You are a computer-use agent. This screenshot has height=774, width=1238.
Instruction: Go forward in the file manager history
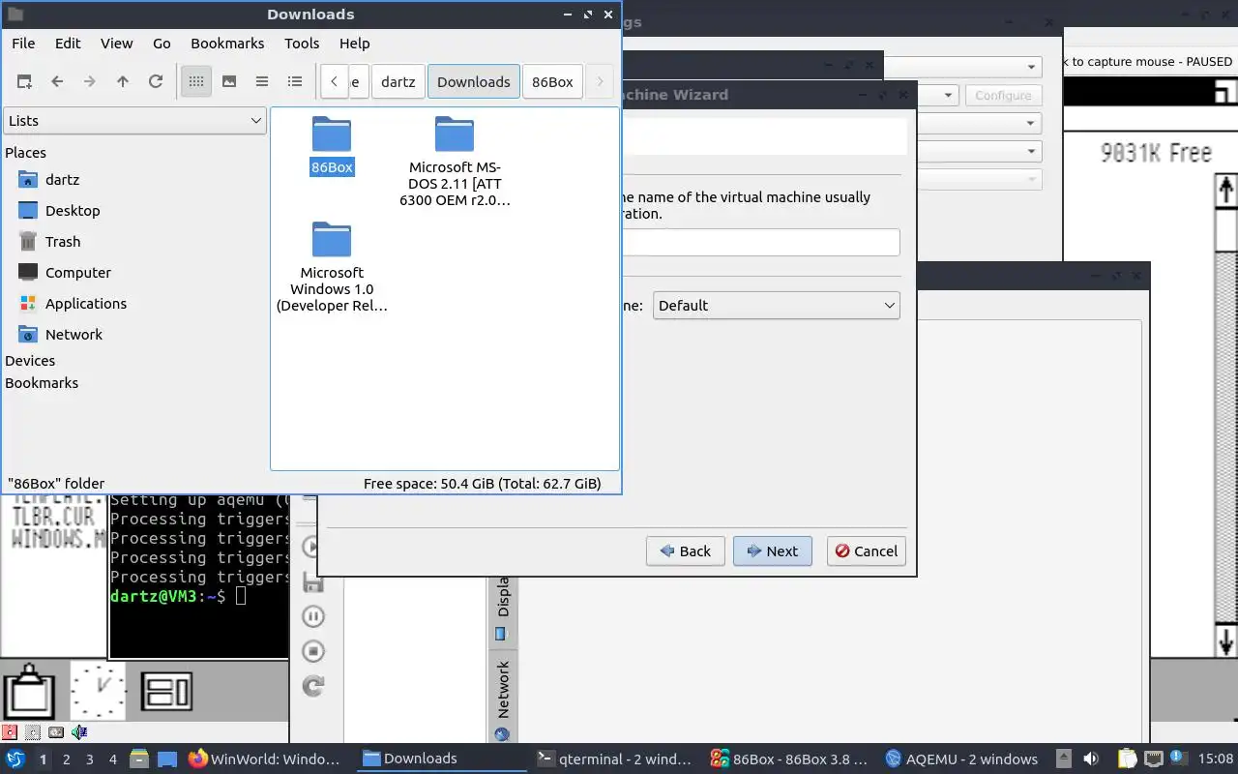tap(90, 82)
